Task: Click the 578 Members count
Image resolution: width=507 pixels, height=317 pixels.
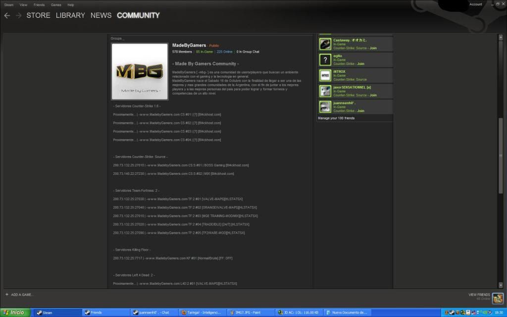Action: [x=182, y=52]
